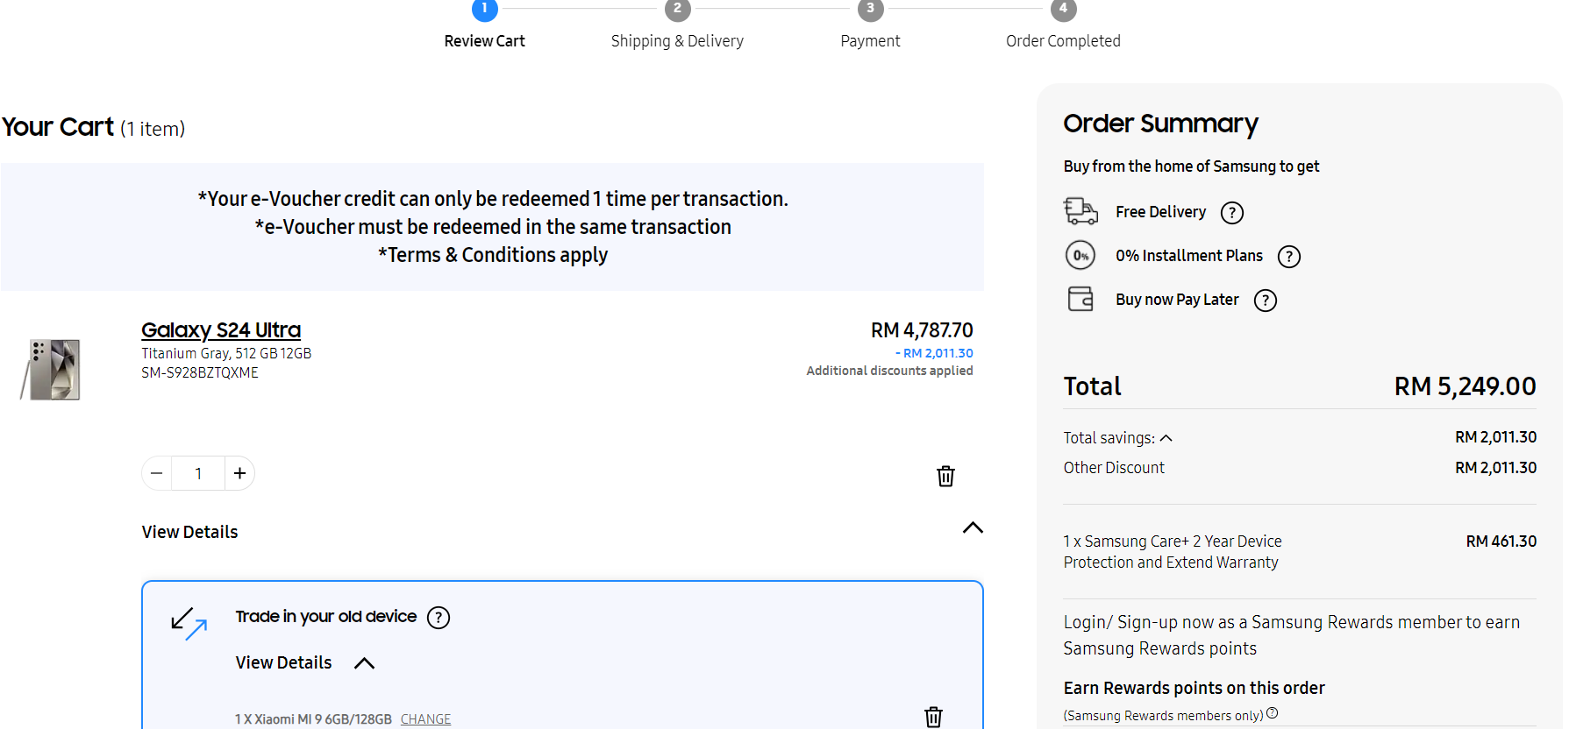Click the quantity field showing 1

click(x=198, y=473)
